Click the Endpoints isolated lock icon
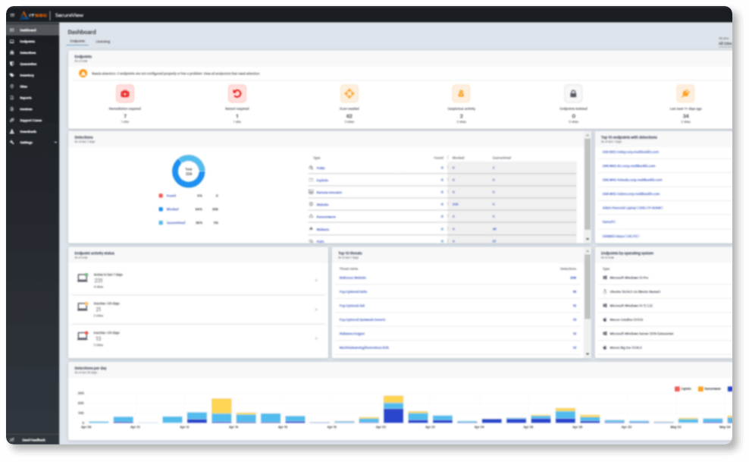 click(573, 93)
